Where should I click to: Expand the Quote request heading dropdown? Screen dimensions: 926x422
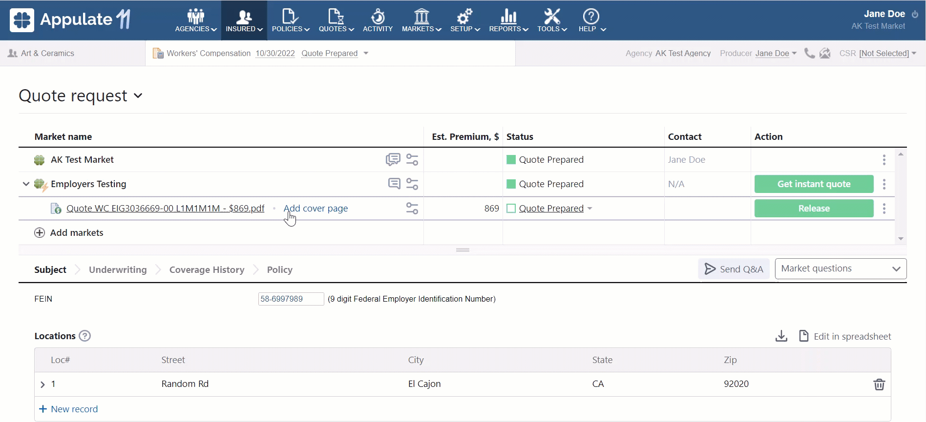pyautogui.click(x=138, y=96)
